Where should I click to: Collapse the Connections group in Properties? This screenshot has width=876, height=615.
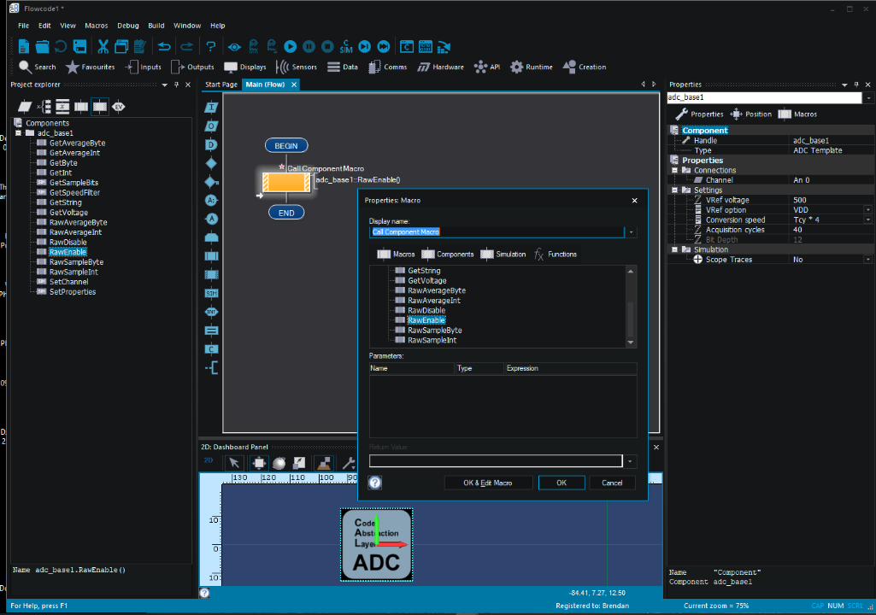674,170
